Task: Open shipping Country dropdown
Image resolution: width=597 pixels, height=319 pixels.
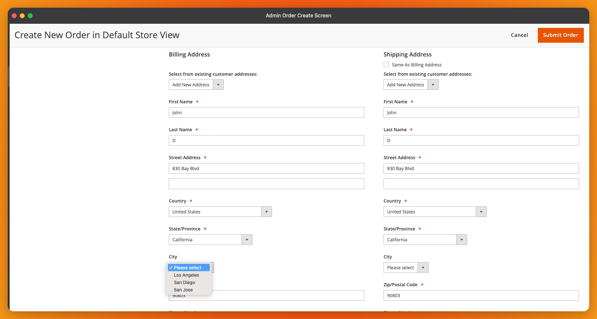Action: (x=435, y=212)
